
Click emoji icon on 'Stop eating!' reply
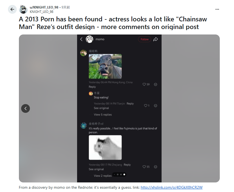coord(156,106)
